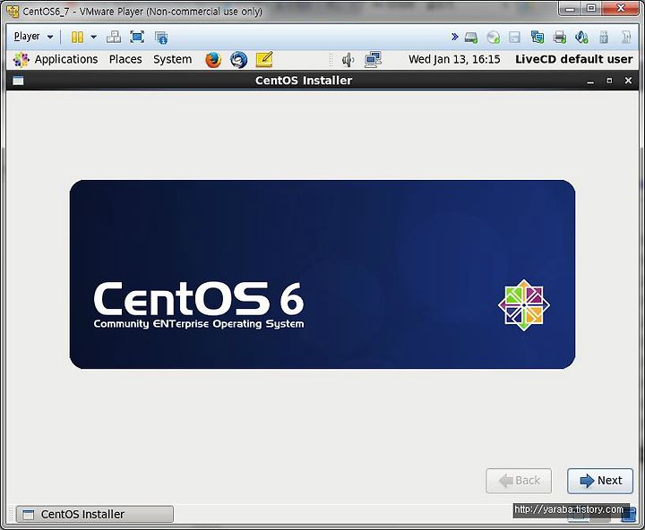Click the date and time clock
The image size is (645, 530).
[454, 59]
